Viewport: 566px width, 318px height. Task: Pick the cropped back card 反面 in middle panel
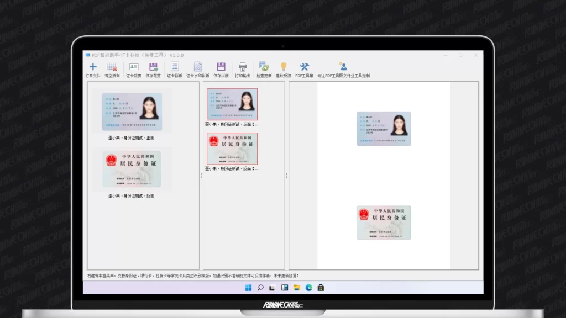[x=232, y=149]
